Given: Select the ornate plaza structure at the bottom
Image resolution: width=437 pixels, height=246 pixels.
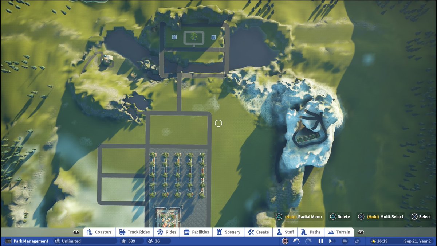Looking at the screenshot, I should pyautogui.click(x=169, y=217).
